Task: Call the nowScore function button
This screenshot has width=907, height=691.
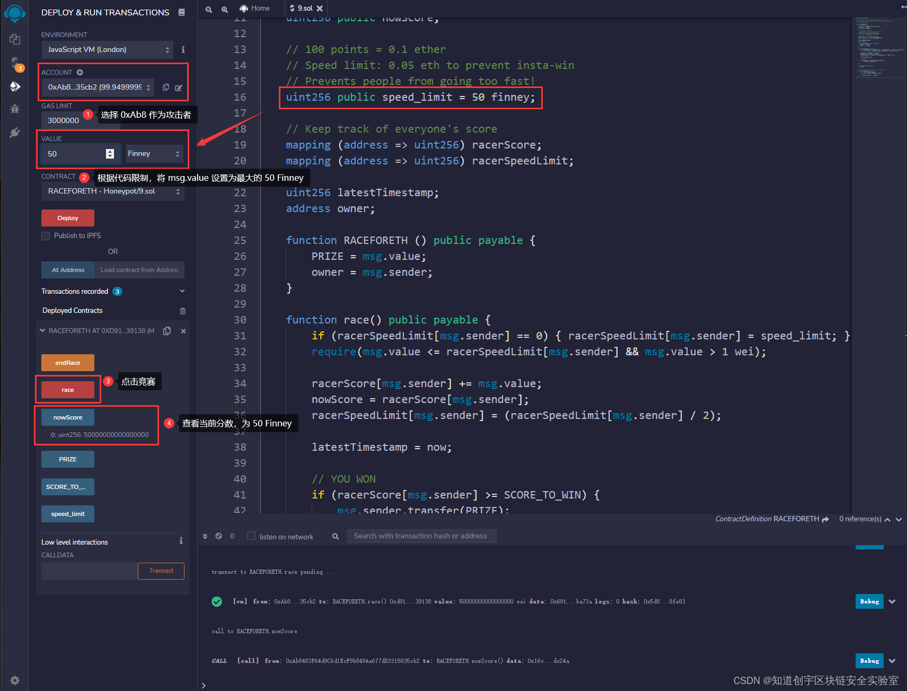Action: (x=68, y=417)
